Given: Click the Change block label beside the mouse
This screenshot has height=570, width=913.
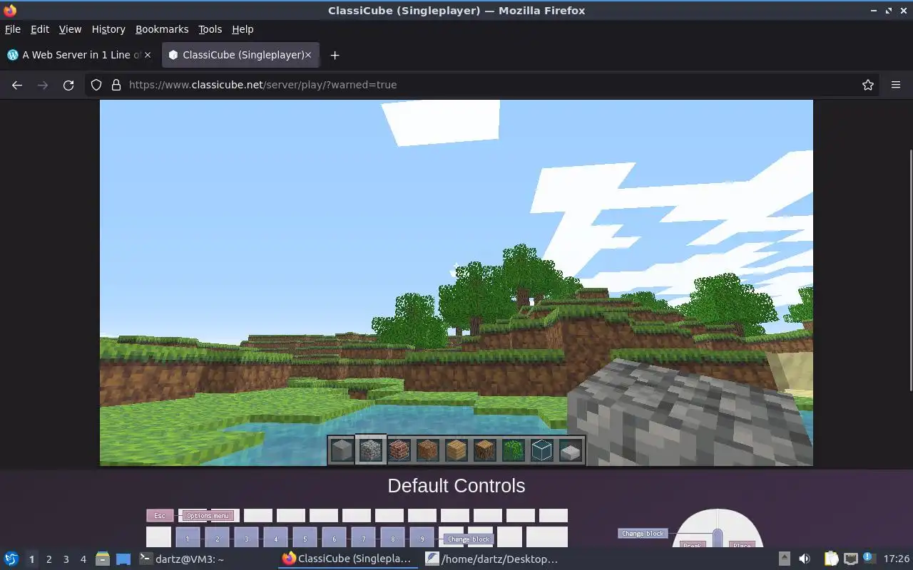Looking at the screenshot, I should point(643,534).
